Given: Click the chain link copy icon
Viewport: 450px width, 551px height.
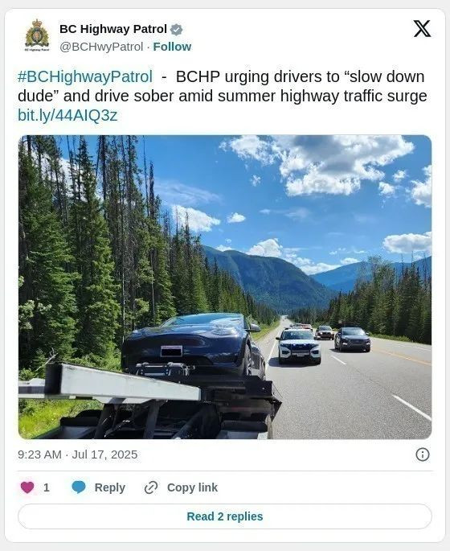Looking at the screenshot, I should [x=151, y=487].
